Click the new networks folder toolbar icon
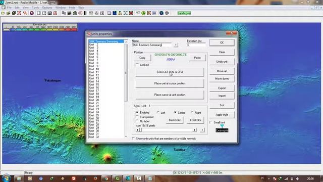Image resolution: width=323 pixels, height=182 pixels. coord(3,13)
